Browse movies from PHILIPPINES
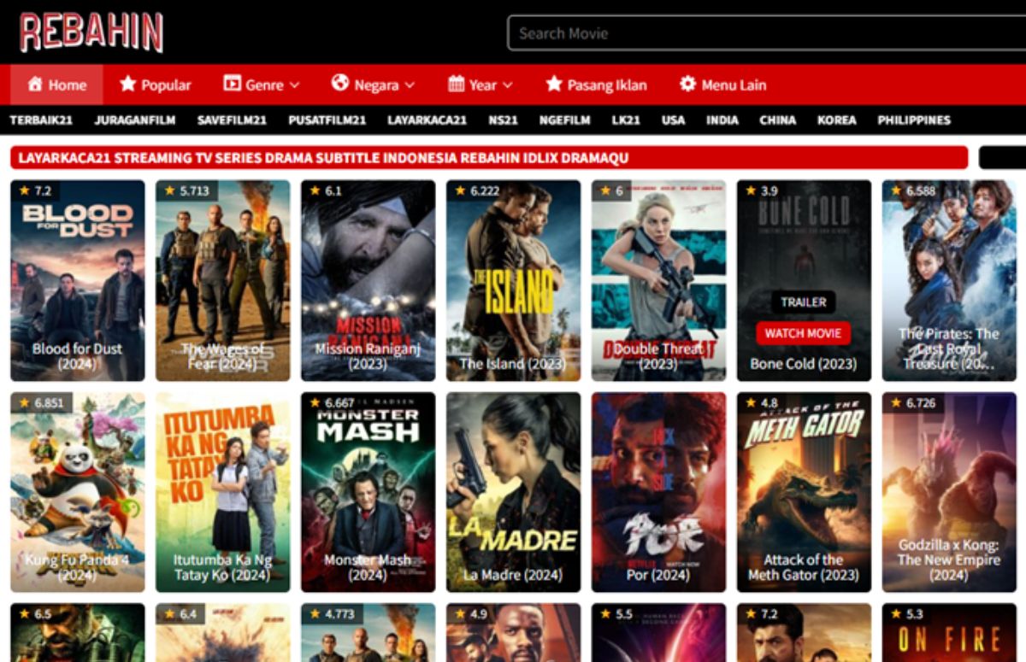Image resolution: width=1026 pixels, height=662 pixels. pyautogui.click(x=914, y=120)
